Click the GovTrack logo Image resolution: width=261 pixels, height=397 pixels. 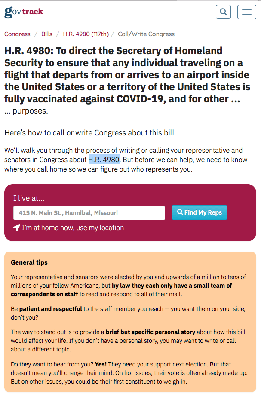click(24, 12)
